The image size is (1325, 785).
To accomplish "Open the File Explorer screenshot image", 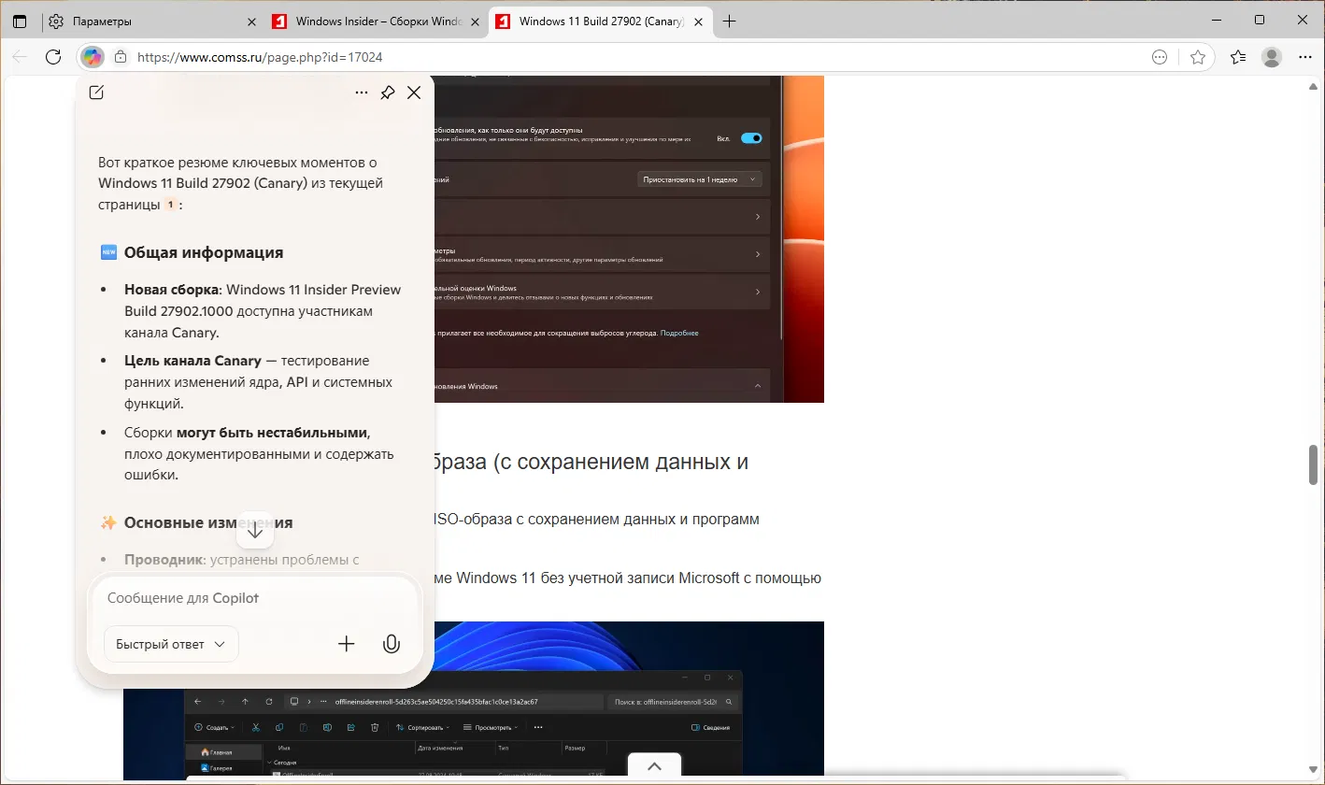I will 474,701.
